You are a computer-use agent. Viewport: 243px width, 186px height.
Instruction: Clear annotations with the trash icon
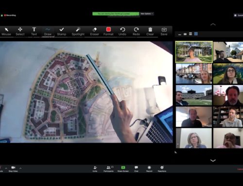coord(150,31)
